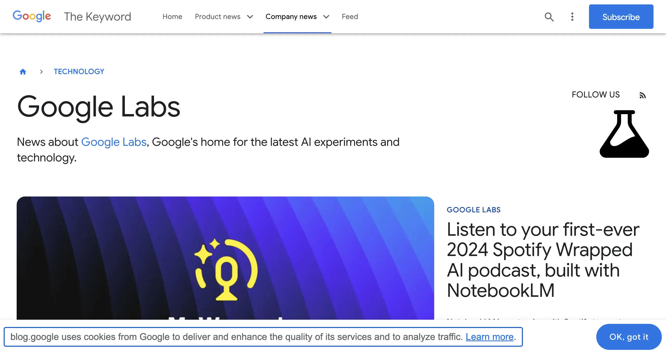Click the GOOGLE LABS article category label

pyautogui.click(x=473, y=210)
